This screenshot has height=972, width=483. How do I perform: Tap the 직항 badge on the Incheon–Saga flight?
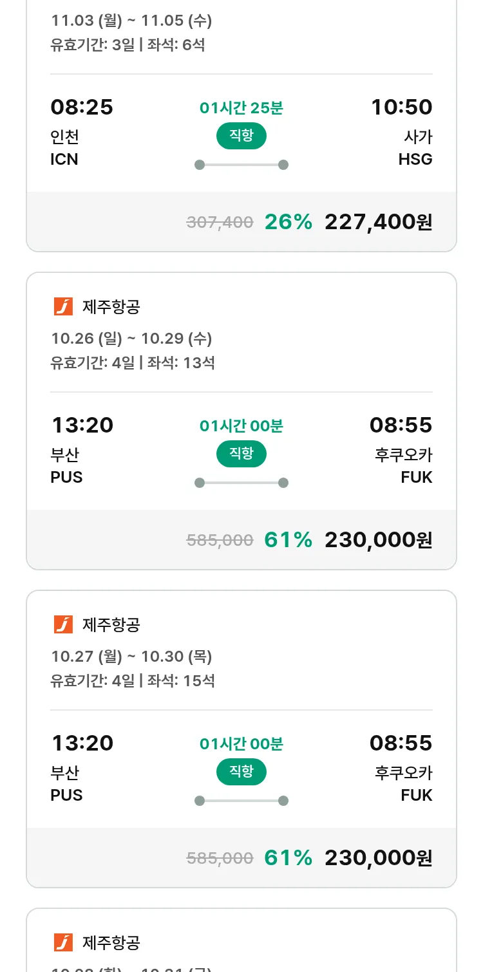[241, 136]
